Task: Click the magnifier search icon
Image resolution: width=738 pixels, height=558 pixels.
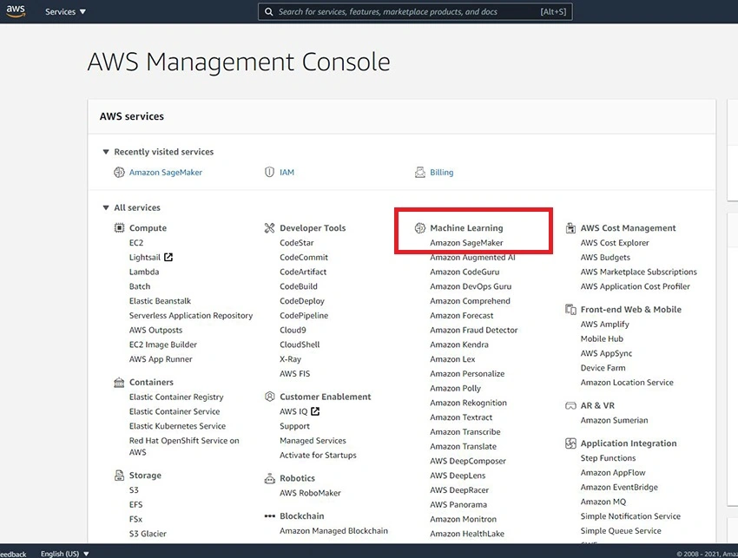Action: tap(269, 12)
